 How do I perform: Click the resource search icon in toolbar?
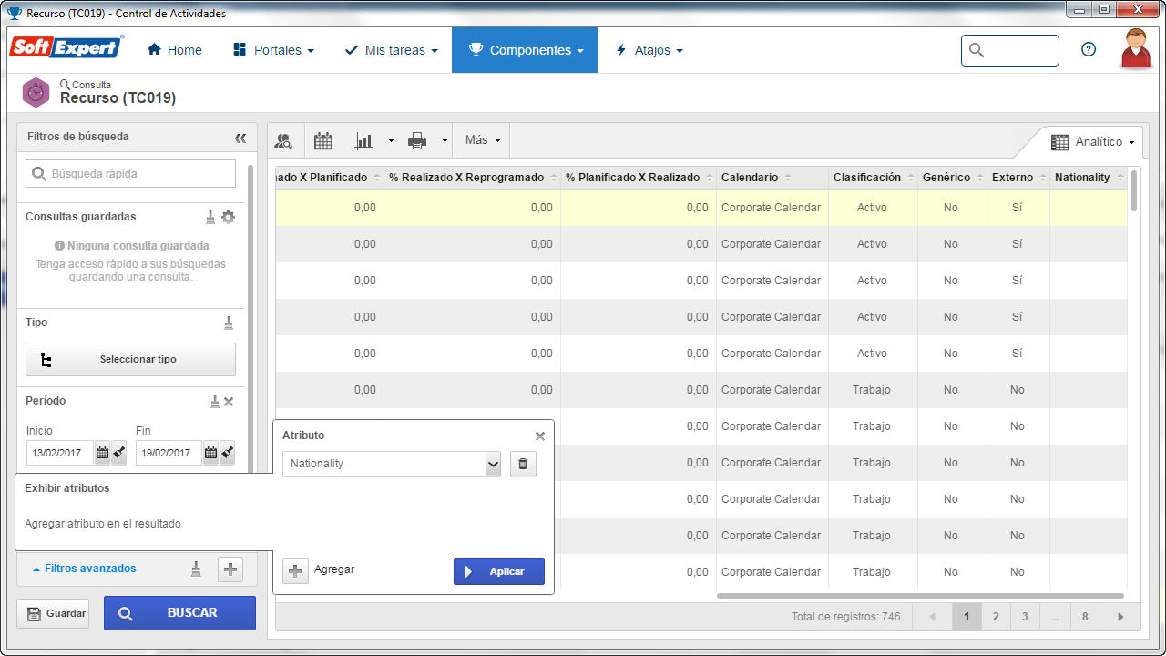click(x=284, y=140)
